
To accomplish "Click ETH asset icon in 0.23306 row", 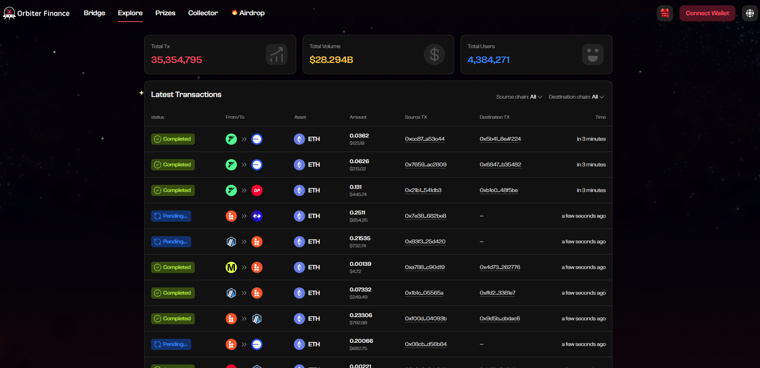I will (299, 319).
